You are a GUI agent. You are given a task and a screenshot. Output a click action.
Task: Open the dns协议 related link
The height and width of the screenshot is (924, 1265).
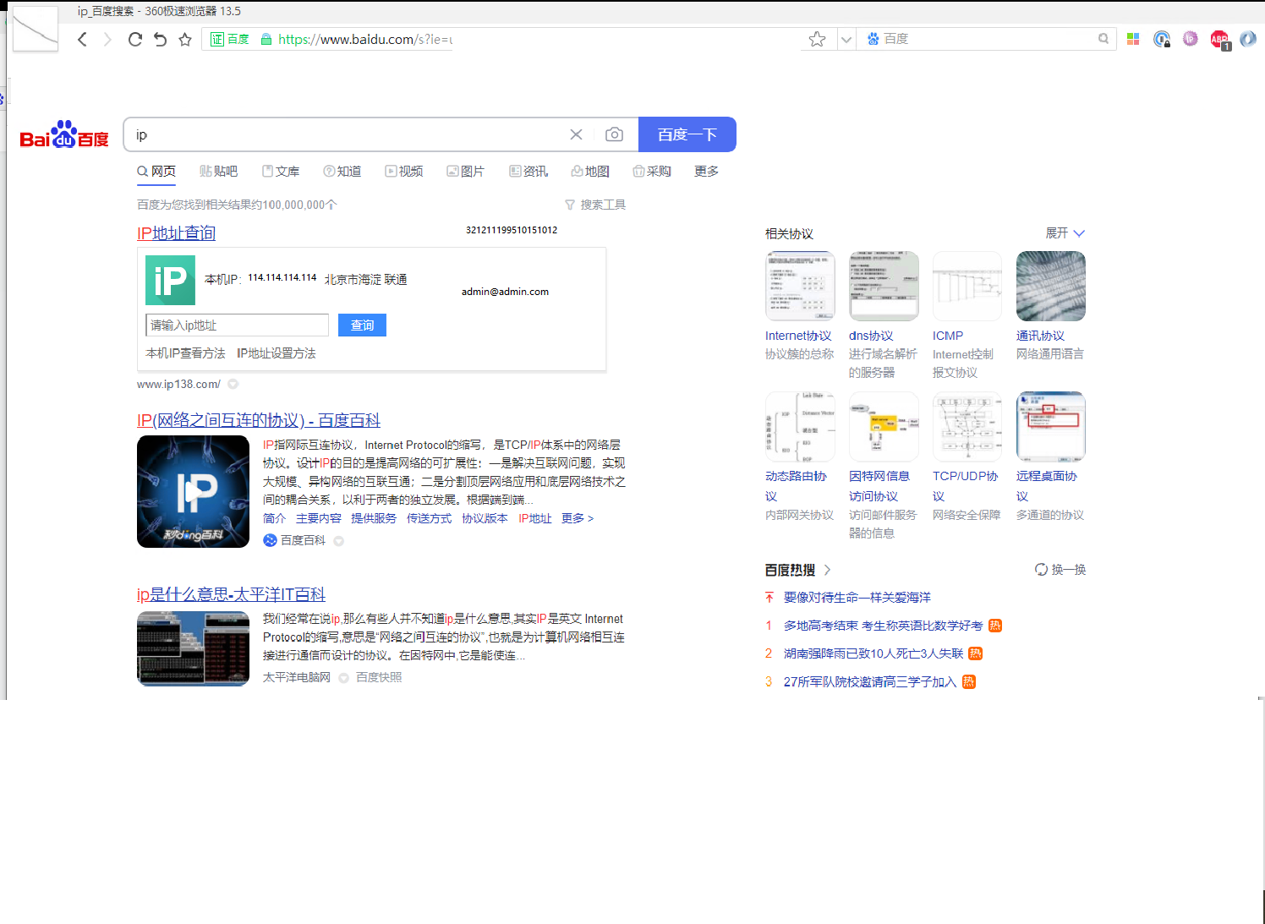[x=871, y=336]
